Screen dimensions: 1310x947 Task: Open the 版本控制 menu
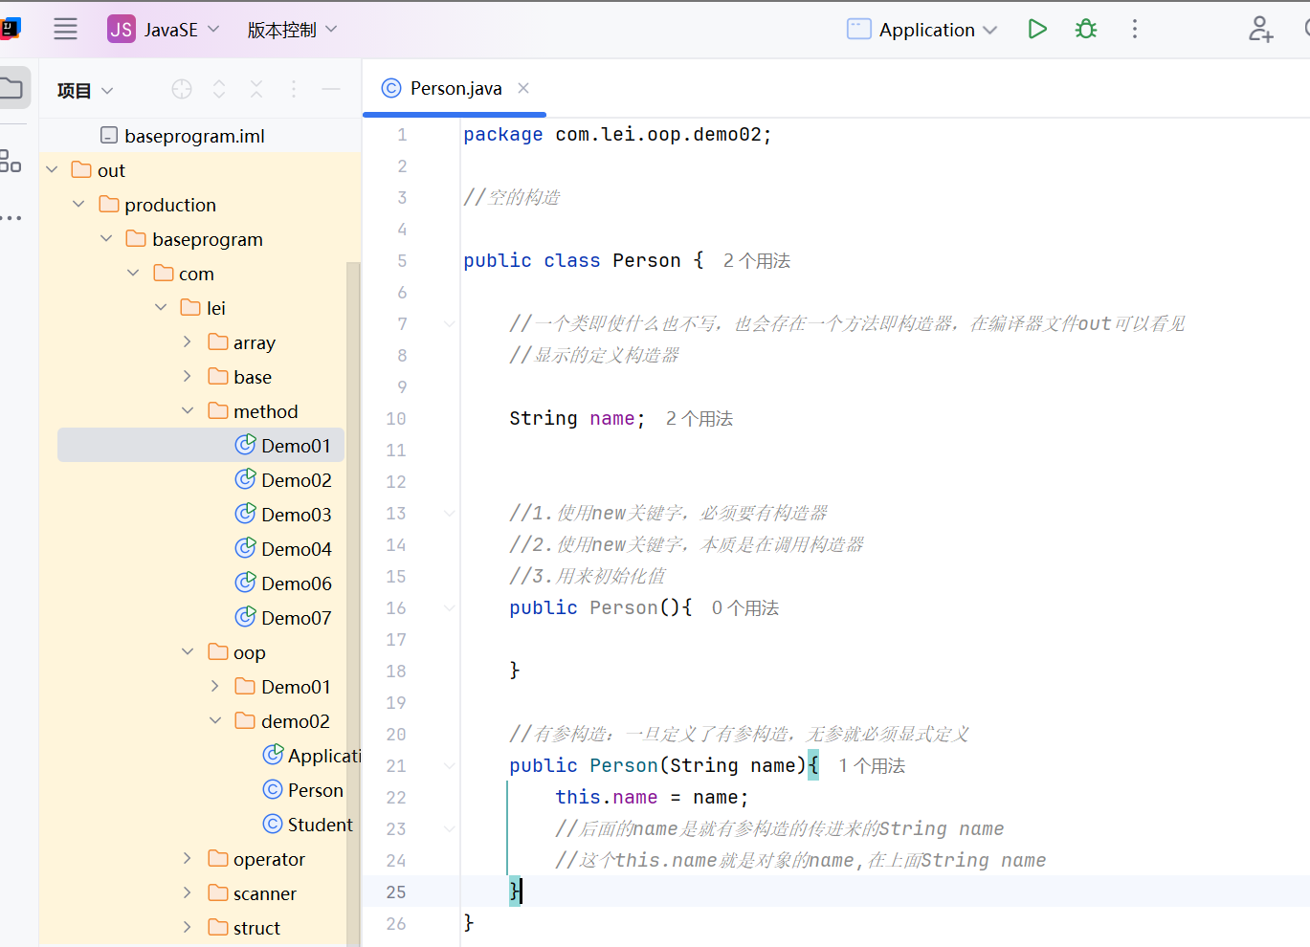[x=292, y=30]
